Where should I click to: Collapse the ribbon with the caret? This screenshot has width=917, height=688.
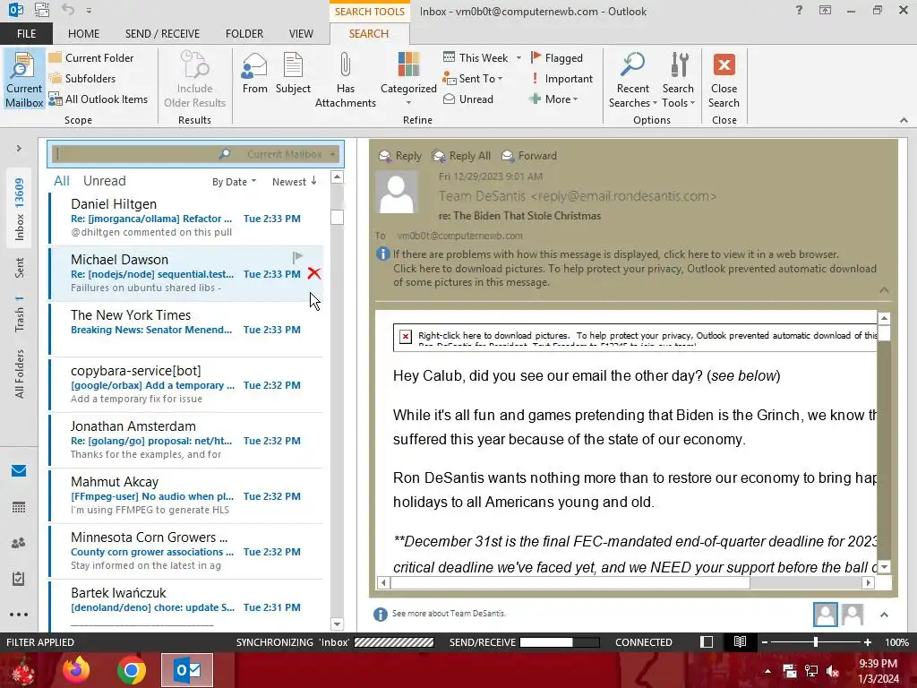[904, 120]
